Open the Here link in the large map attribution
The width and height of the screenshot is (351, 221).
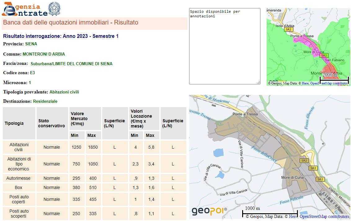click(x=293, y=217)
